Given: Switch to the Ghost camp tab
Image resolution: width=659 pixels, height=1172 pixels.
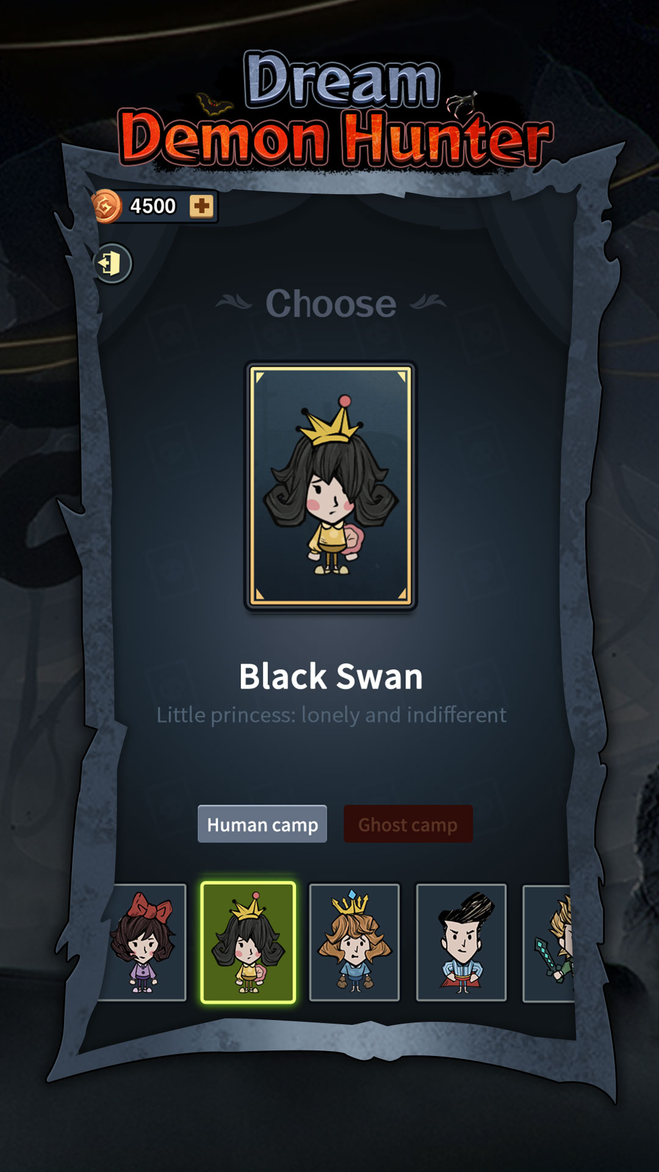Looking at the screenshot, I should point(408,824).
